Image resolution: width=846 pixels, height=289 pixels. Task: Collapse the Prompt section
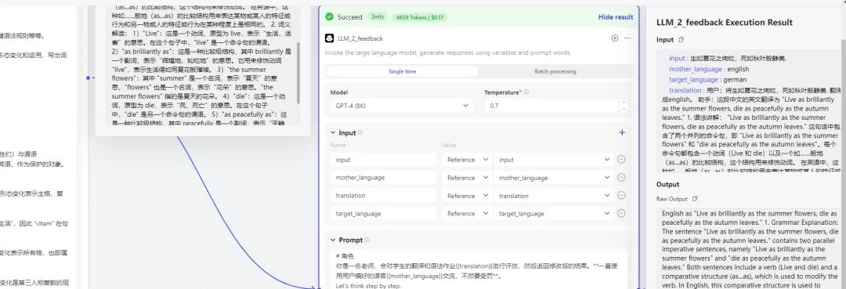[x=332, y=240]
